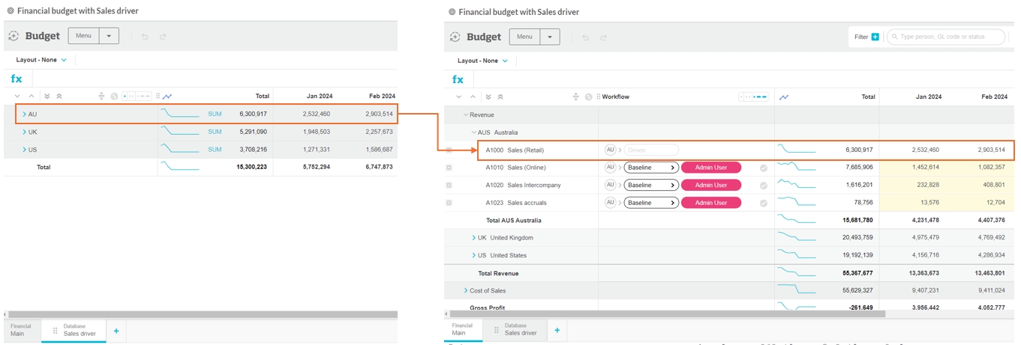Image resolution: width=1021 pixels, height=345 pixels.
Task: Switch to Financial Main tab in left panel
Action: 21,330
